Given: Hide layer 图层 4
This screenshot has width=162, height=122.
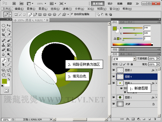Looking at the screenshot, I should [114, 77].
